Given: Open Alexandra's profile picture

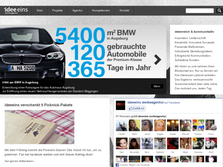Looking at the screenshot, I should pos(134,143).
